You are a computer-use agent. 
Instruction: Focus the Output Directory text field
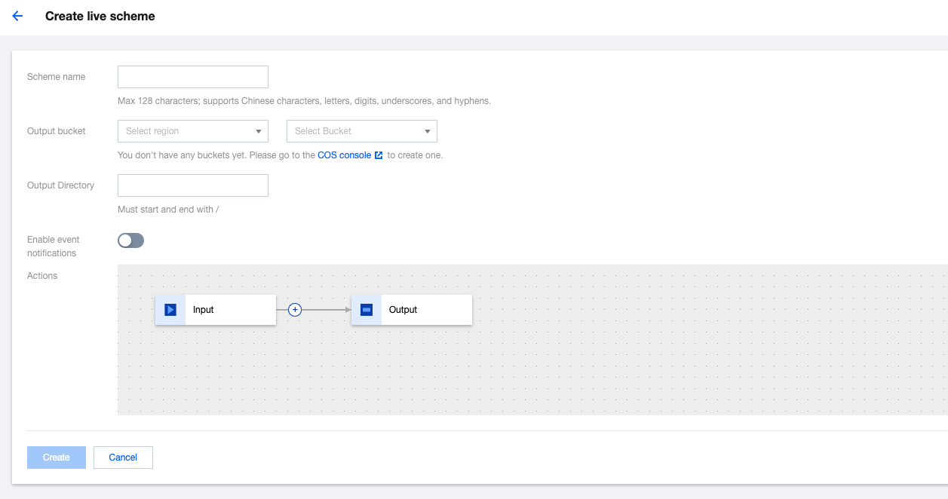click(x=193, y=185)
